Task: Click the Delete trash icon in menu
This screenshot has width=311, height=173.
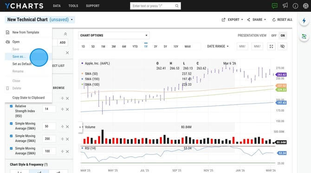Action: pyautogui.click(x=7, y=88)
